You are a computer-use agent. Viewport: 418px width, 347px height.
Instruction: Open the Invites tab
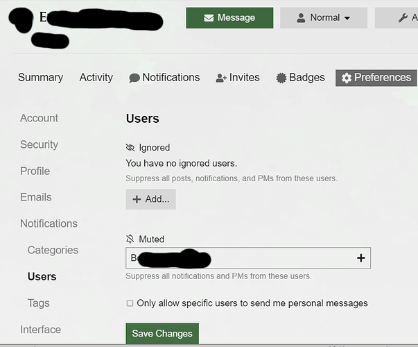(x=238, y=78)
